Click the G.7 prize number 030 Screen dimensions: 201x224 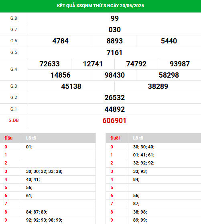click(115, 30)
